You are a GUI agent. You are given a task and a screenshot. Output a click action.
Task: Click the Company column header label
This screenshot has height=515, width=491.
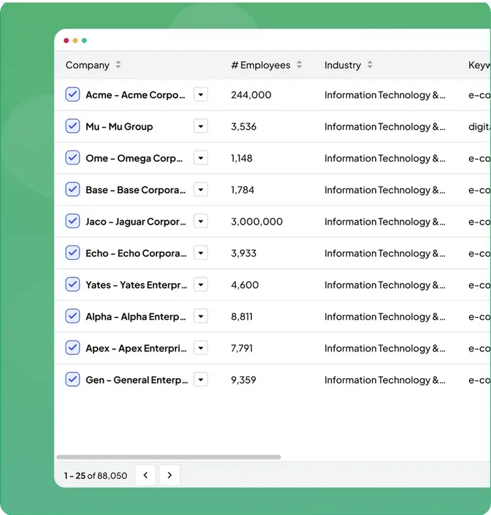(x=88, y=65)
